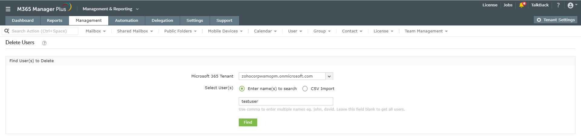Switch to the Reports tab
581x140 pixels.
coord(54,21)
